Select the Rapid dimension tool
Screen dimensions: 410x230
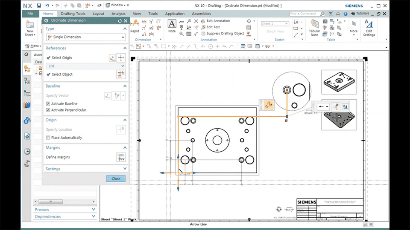(135, 26)
